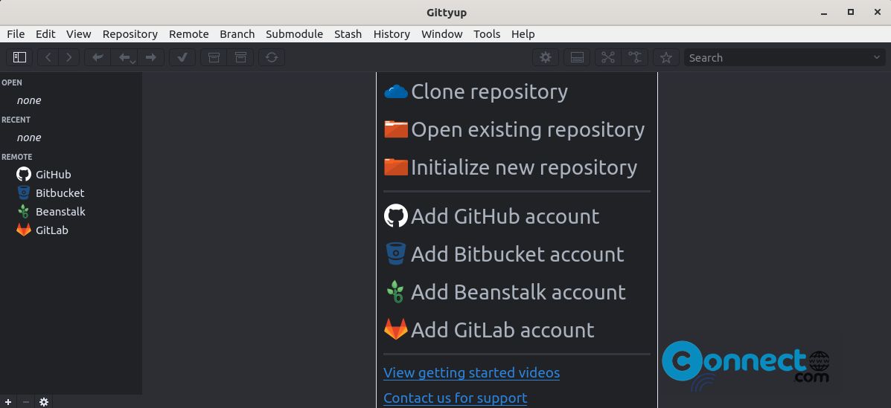Expand the Search field dropdown chevron
This screenshot has width=891, height=408.
877,57
